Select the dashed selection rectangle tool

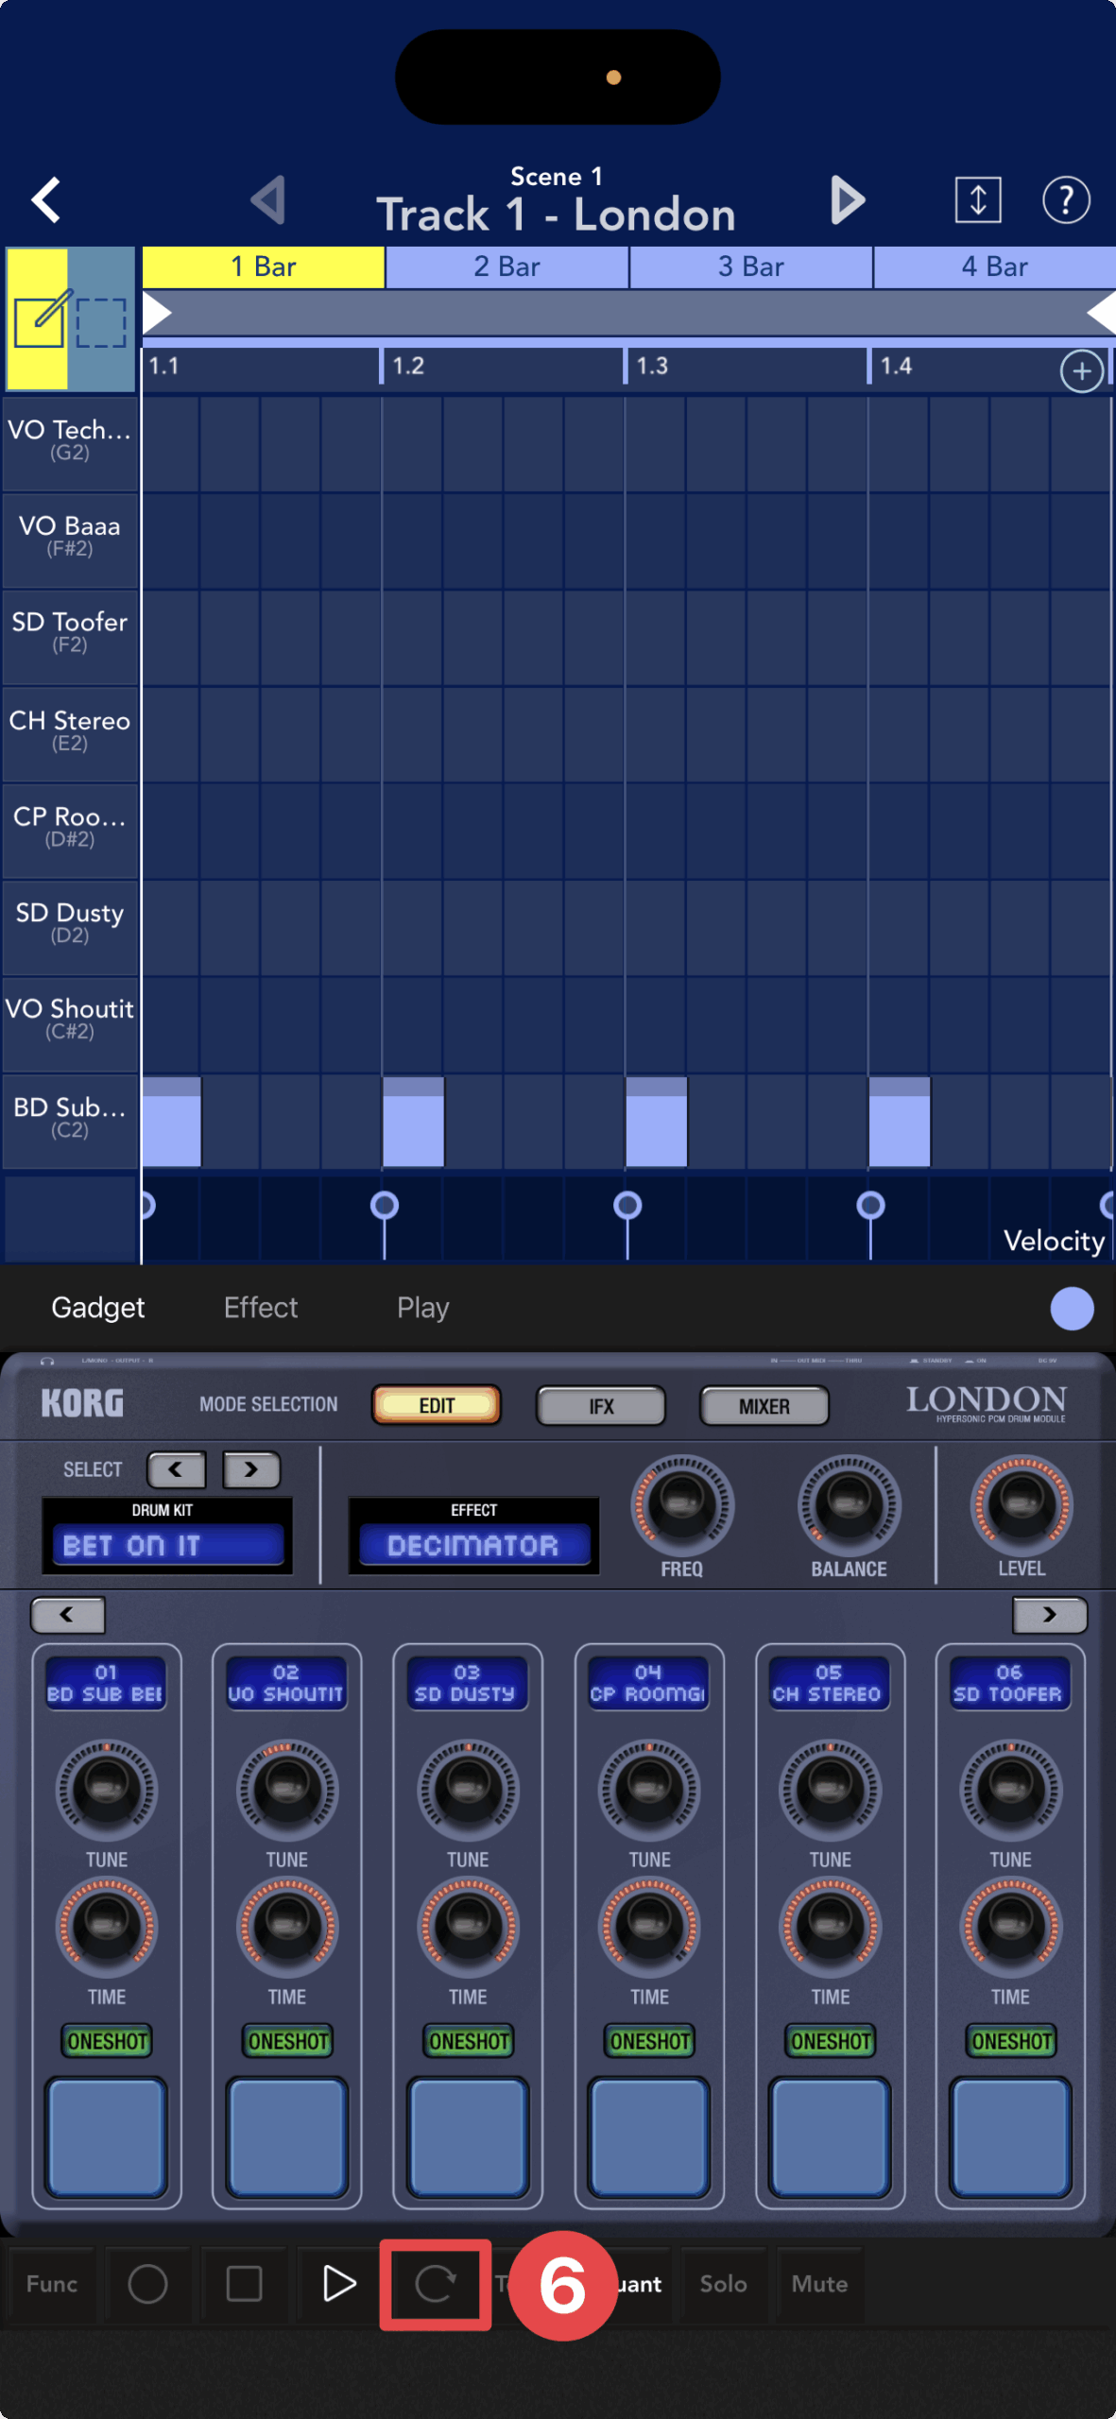(x=101, y=321)
